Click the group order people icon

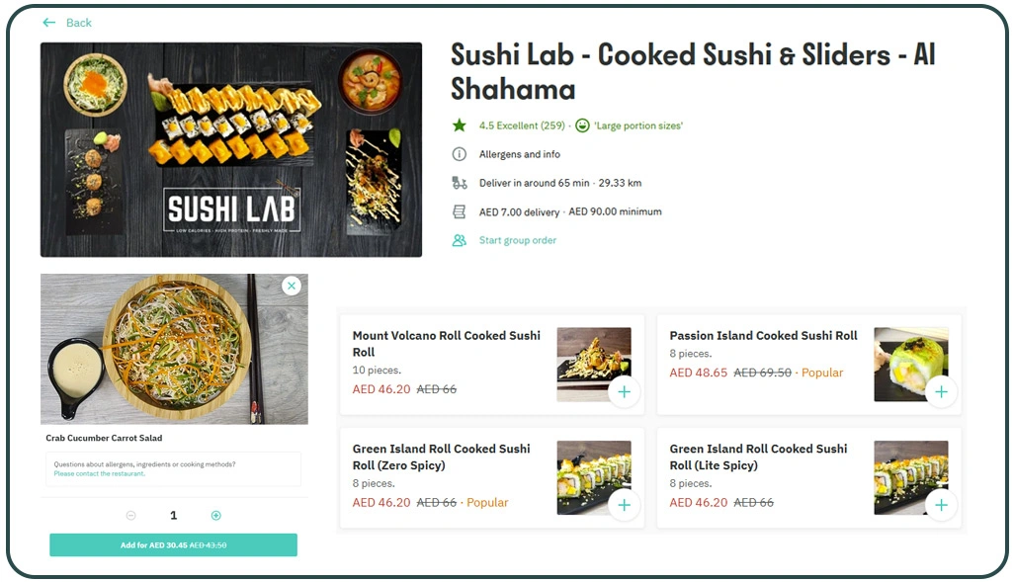pyautogui.click(x=459, y=240)
